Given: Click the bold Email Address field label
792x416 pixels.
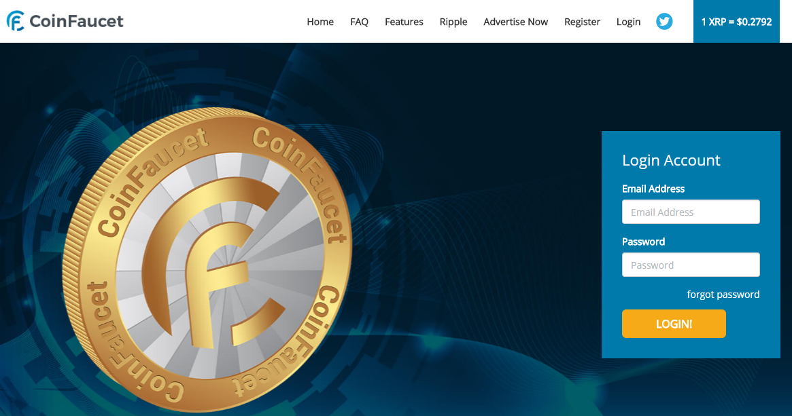Looking at the screenshot, I should click(x=653, y=189).
